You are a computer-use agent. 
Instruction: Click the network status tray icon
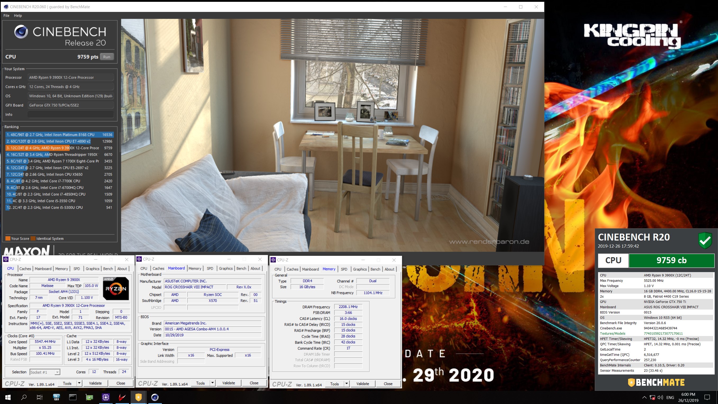point(652,397)
